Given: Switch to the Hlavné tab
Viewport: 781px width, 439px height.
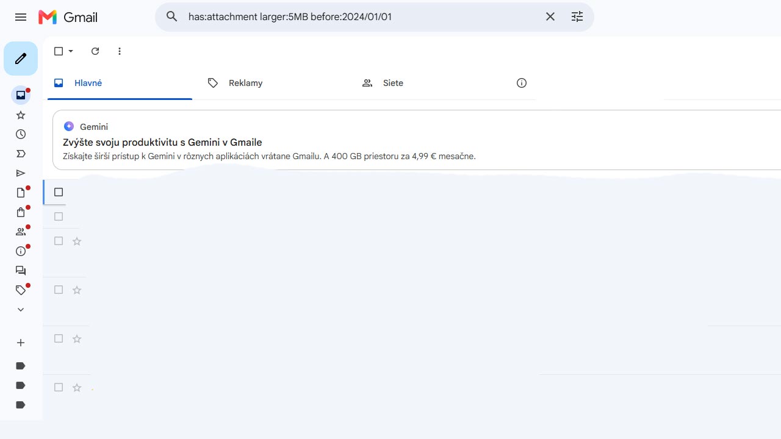Looking at the screenshot, I should [120, 83].
